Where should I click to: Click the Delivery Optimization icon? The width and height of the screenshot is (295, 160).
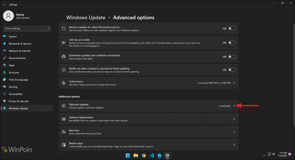tap(64, 119)
